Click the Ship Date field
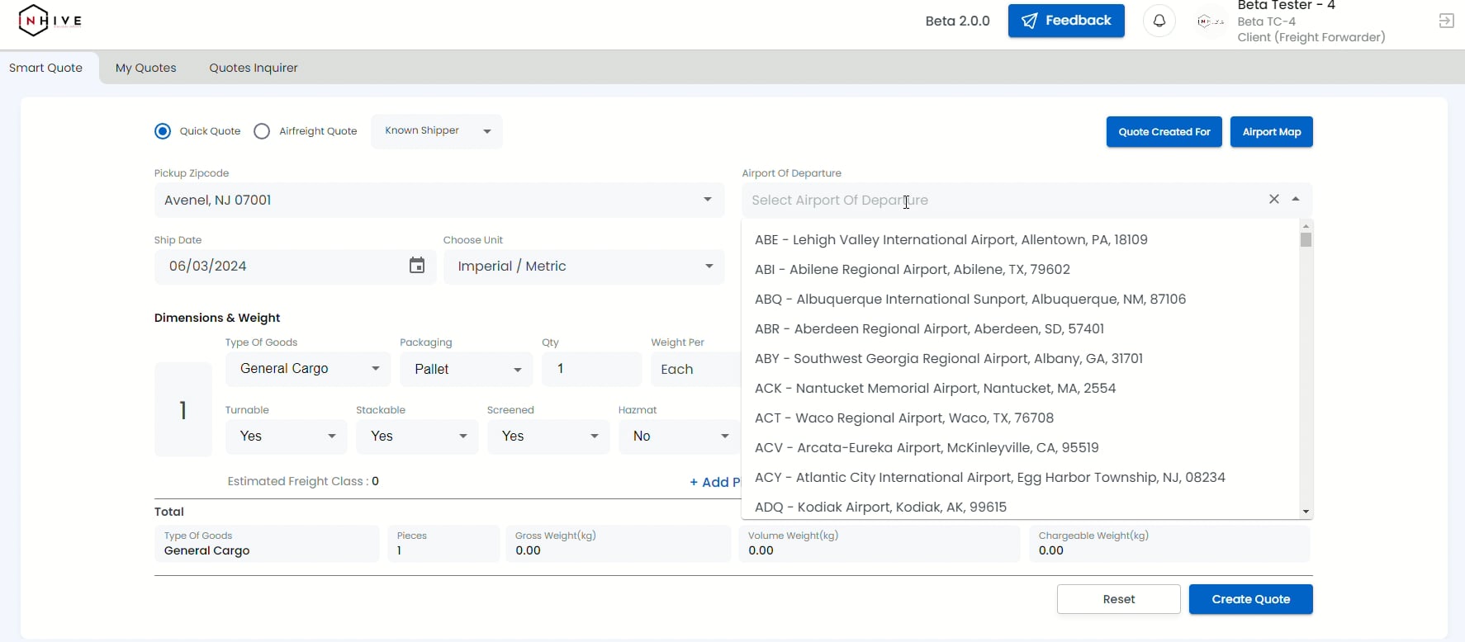The width and height of the screenshot is (1465, 642). pos(295,267)
